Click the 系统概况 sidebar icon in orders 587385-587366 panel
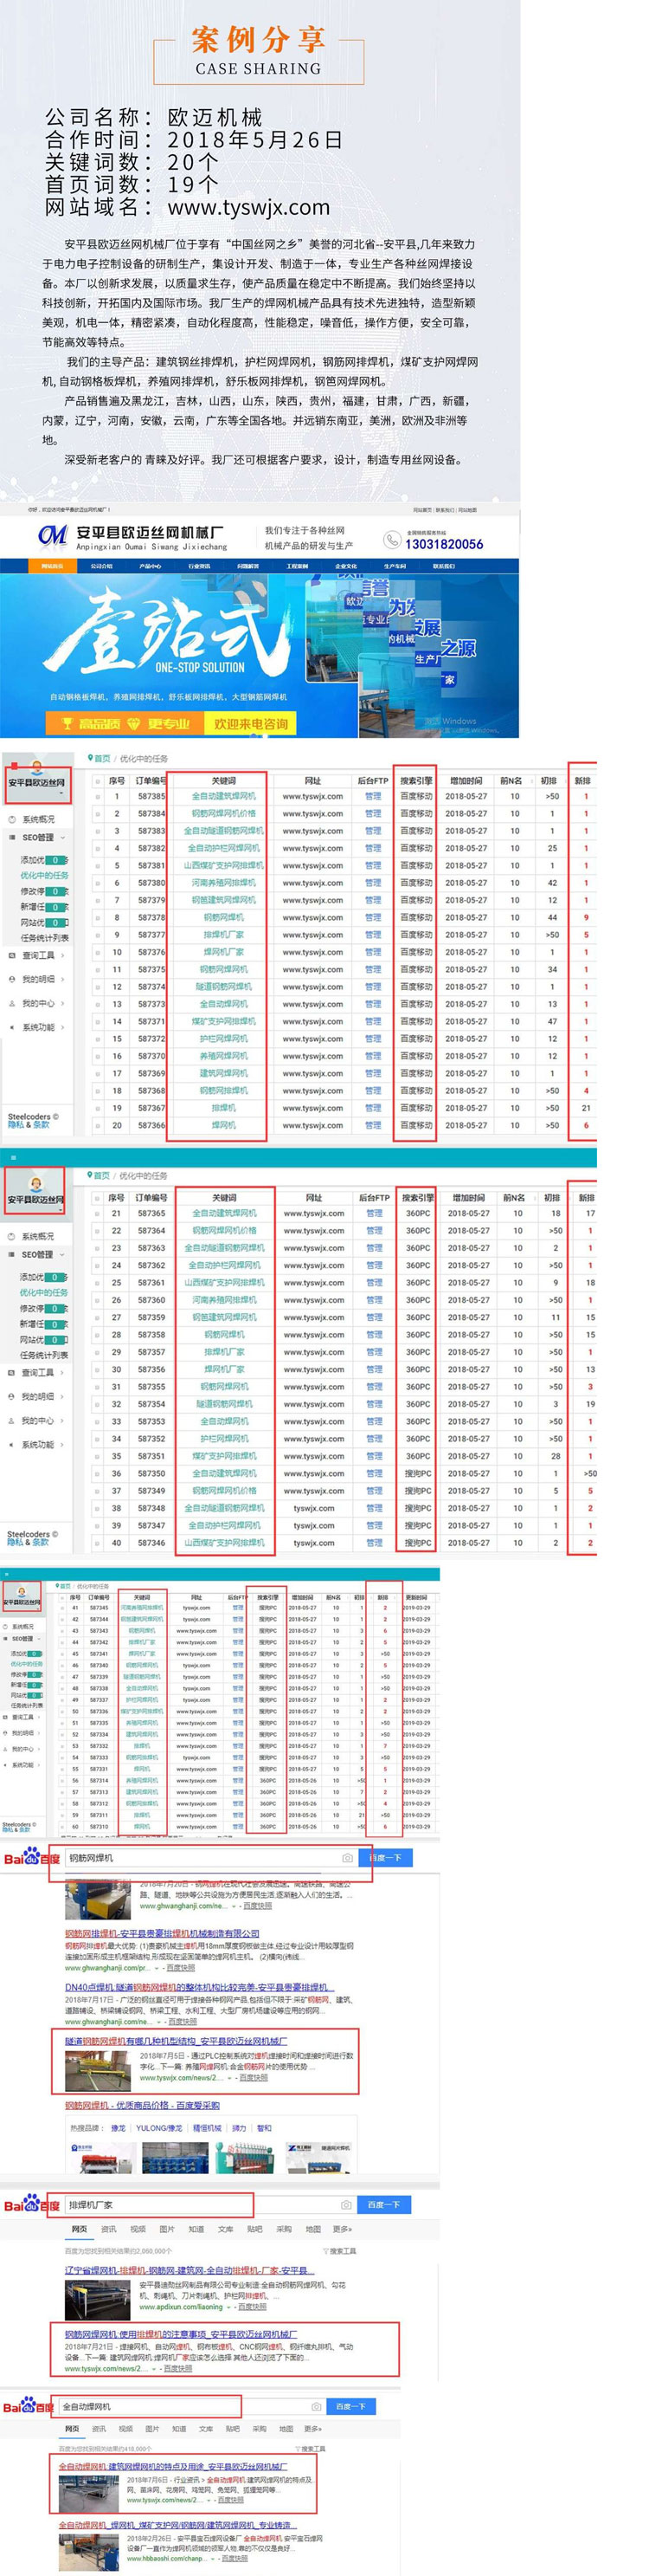 pyautogui.click(x=12, y=819)
